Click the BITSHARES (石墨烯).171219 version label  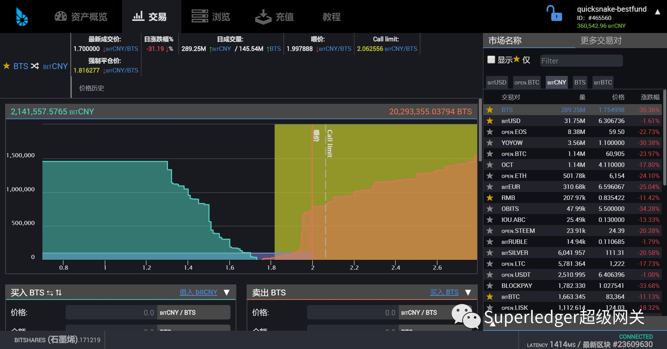57,340
